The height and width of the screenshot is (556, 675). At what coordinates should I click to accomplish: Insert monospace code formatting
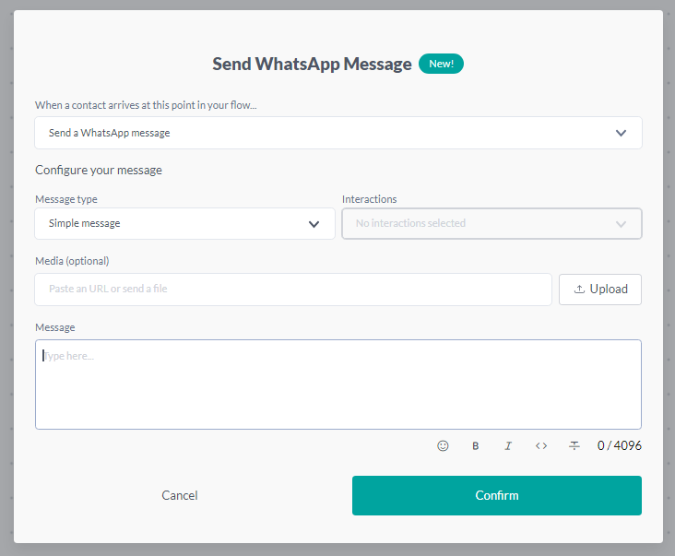pyautogui.click(x=541, y=446)
